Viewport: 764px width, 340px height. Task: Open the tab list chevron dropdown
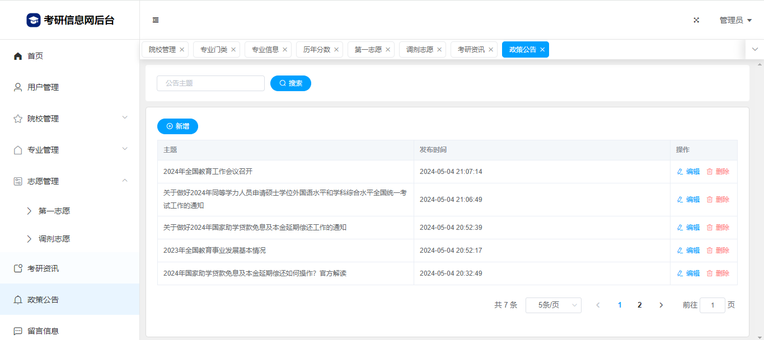754,49
